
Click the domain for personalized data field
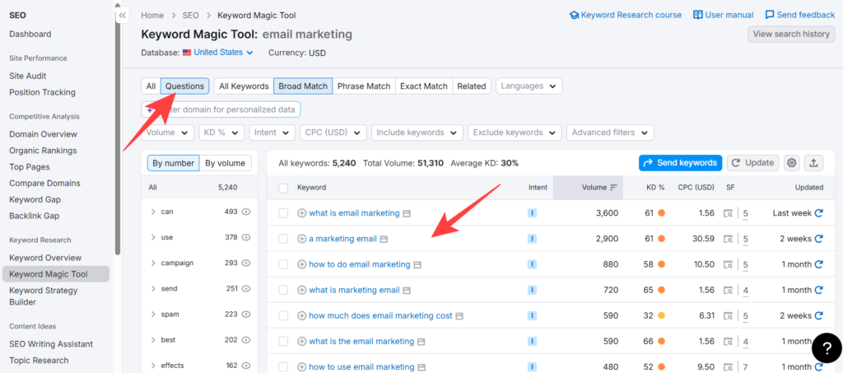[x=221, y=110]
